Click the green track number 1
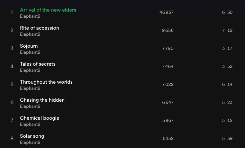 [x=12, y=13]
